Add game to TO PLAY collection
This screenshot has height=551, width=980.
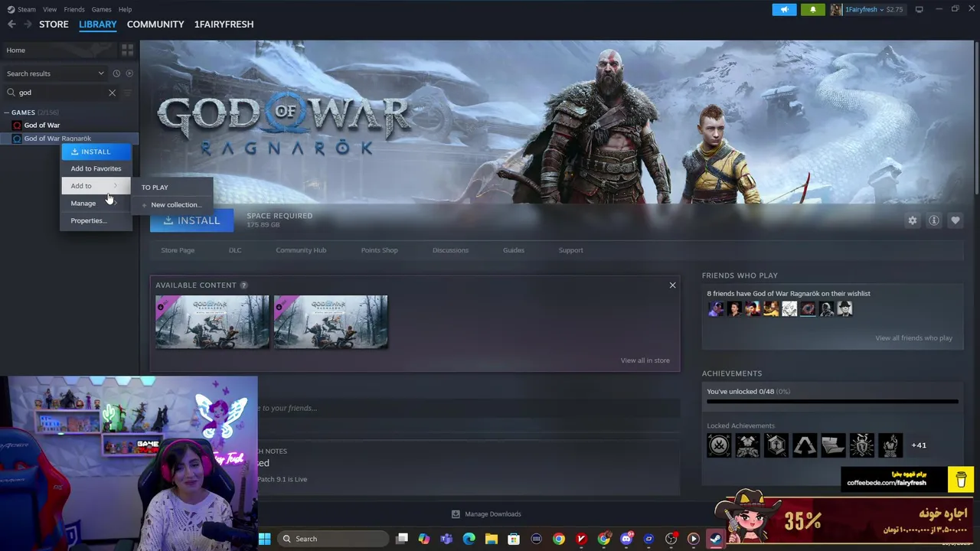pos(172,187)
